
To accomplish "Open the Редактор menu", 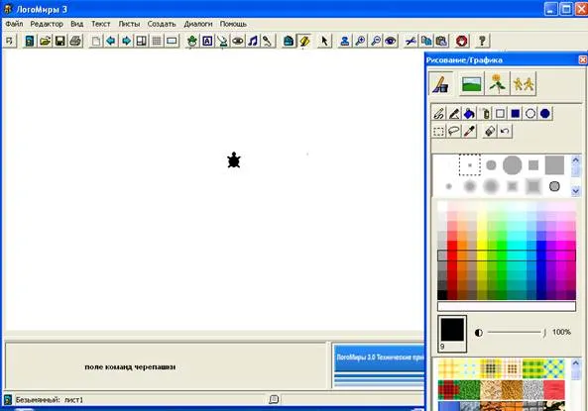I will point(47,24).
